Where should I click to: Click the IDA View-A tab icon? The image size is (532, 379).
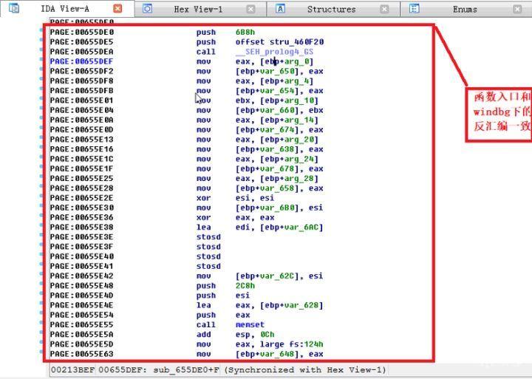tap(14, 9)
